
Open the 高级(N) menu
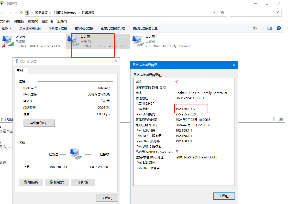coord(47,22)
